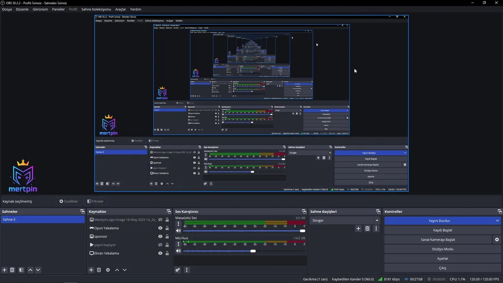503x283 pixels.
Task: Open Masaüstü Ses options dots
Action: point(178,224)
